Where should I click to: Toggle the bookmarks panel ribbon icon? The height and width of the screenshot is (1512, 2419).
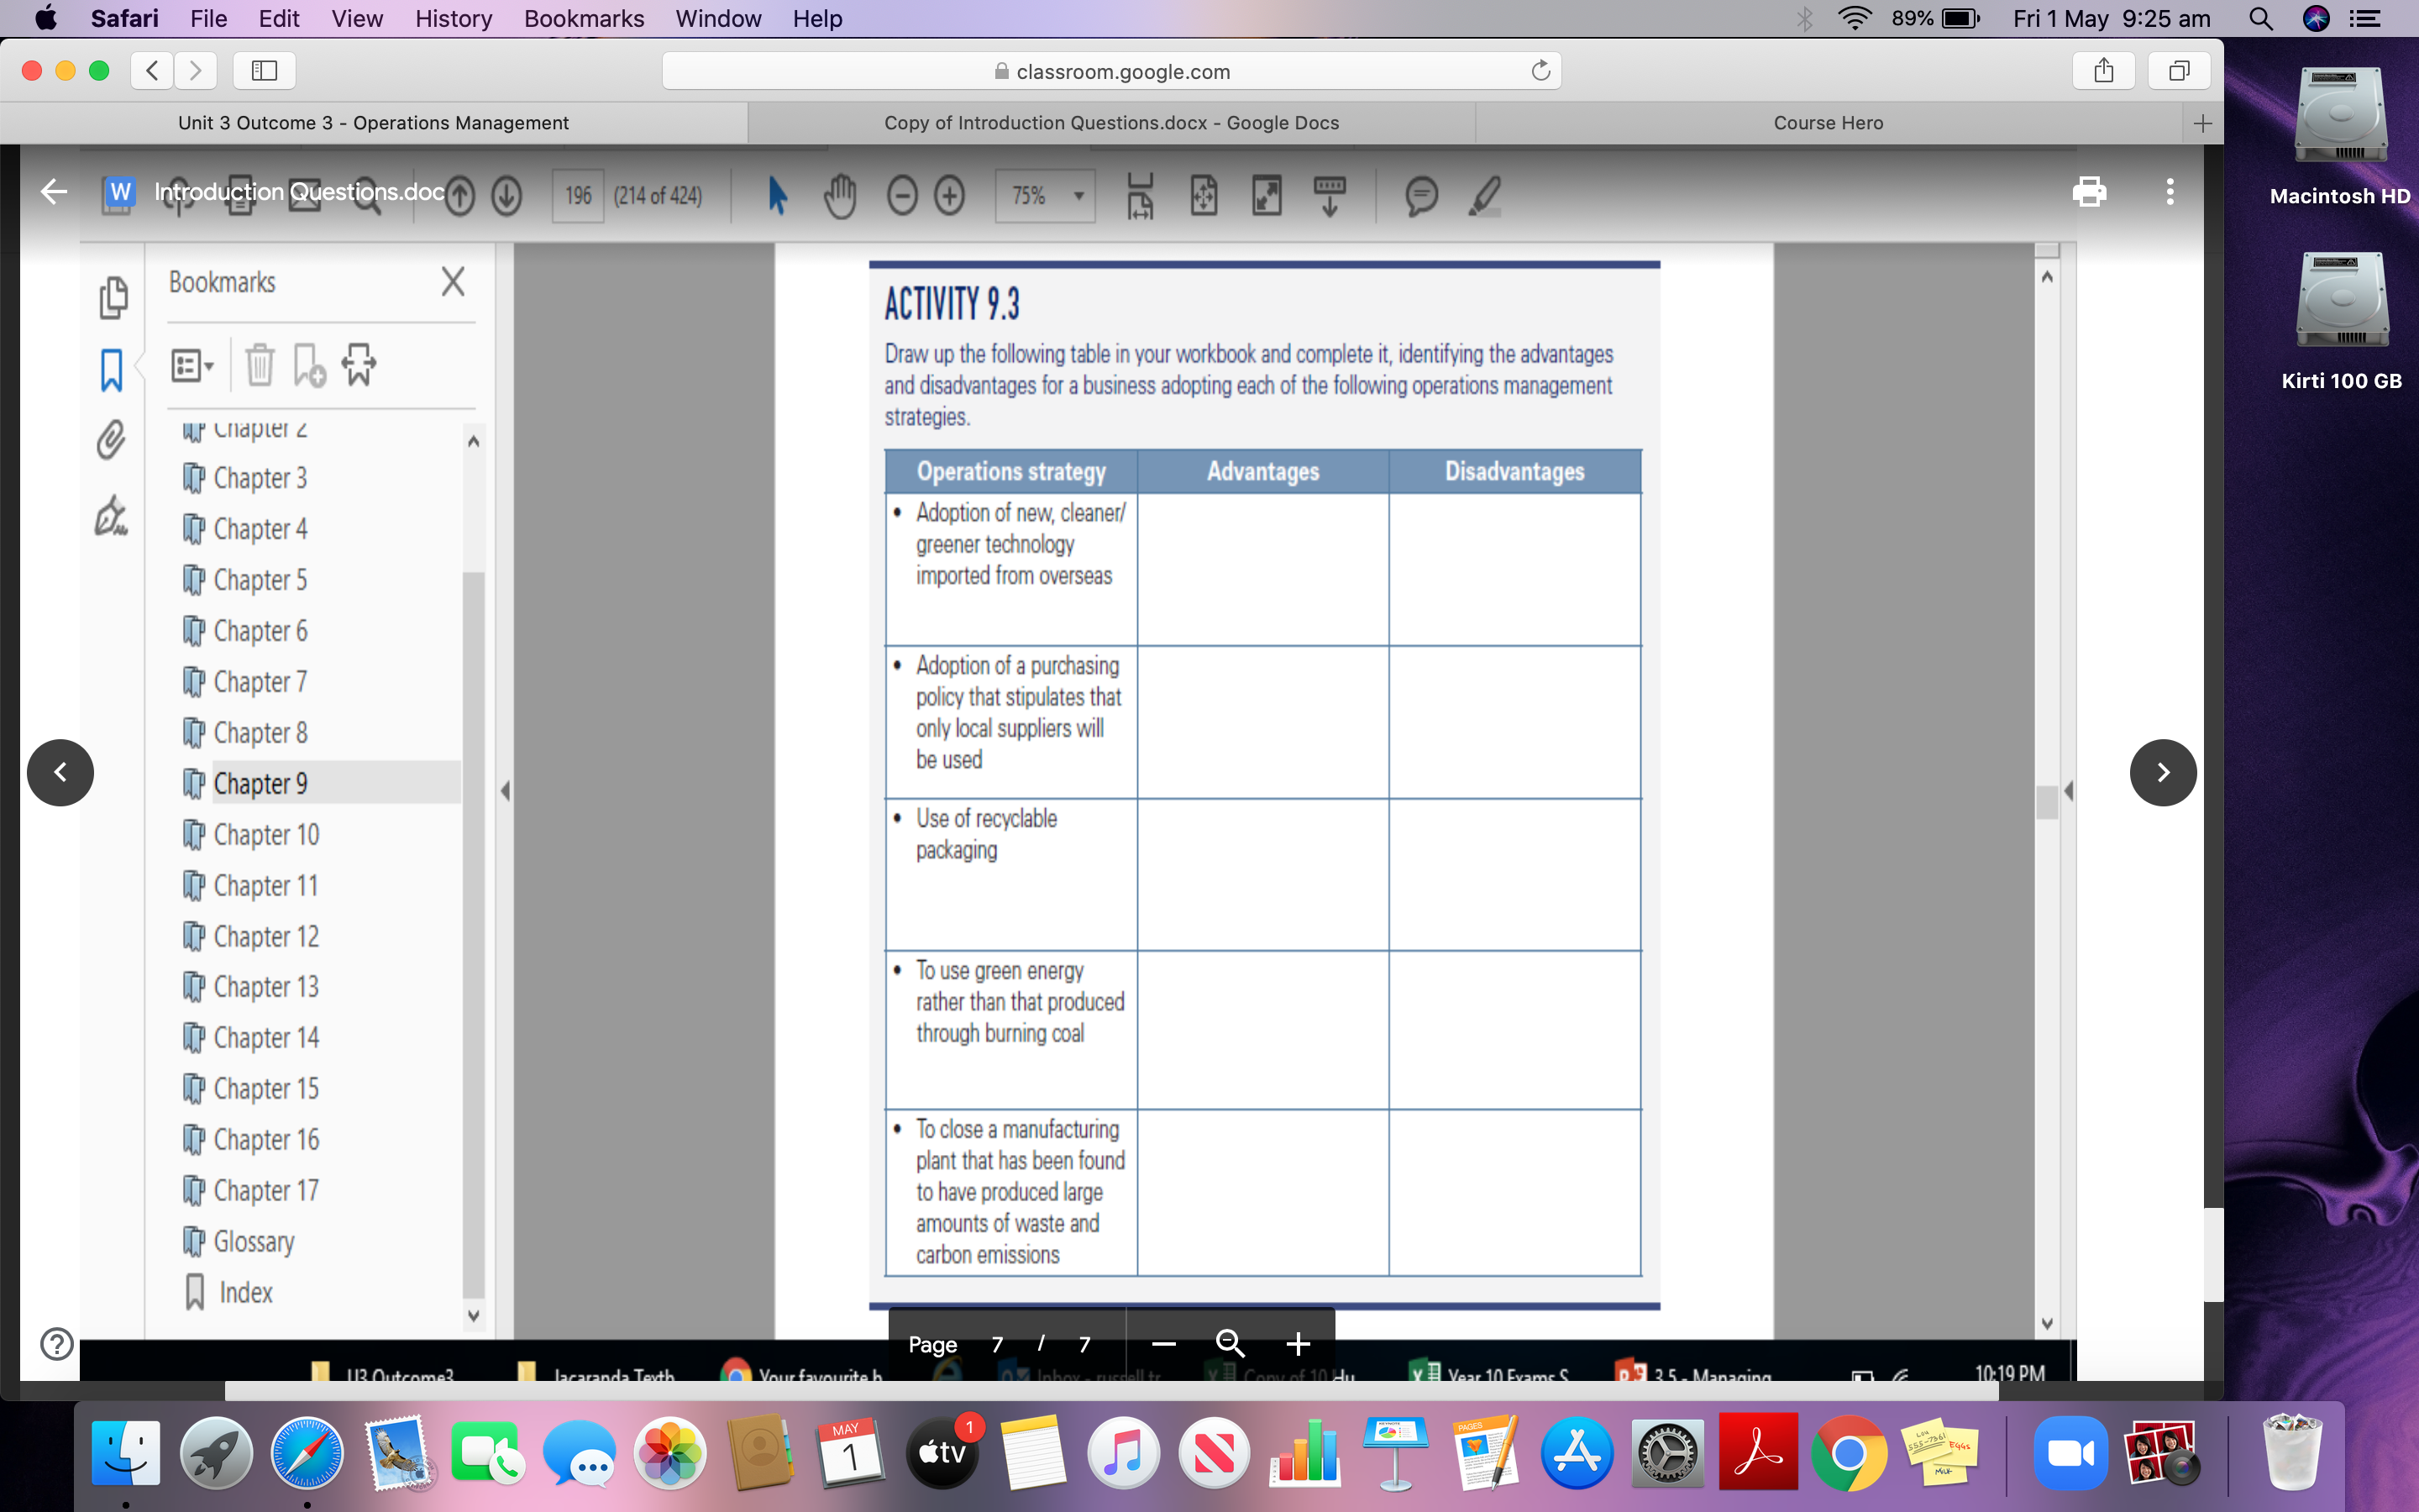111,370
